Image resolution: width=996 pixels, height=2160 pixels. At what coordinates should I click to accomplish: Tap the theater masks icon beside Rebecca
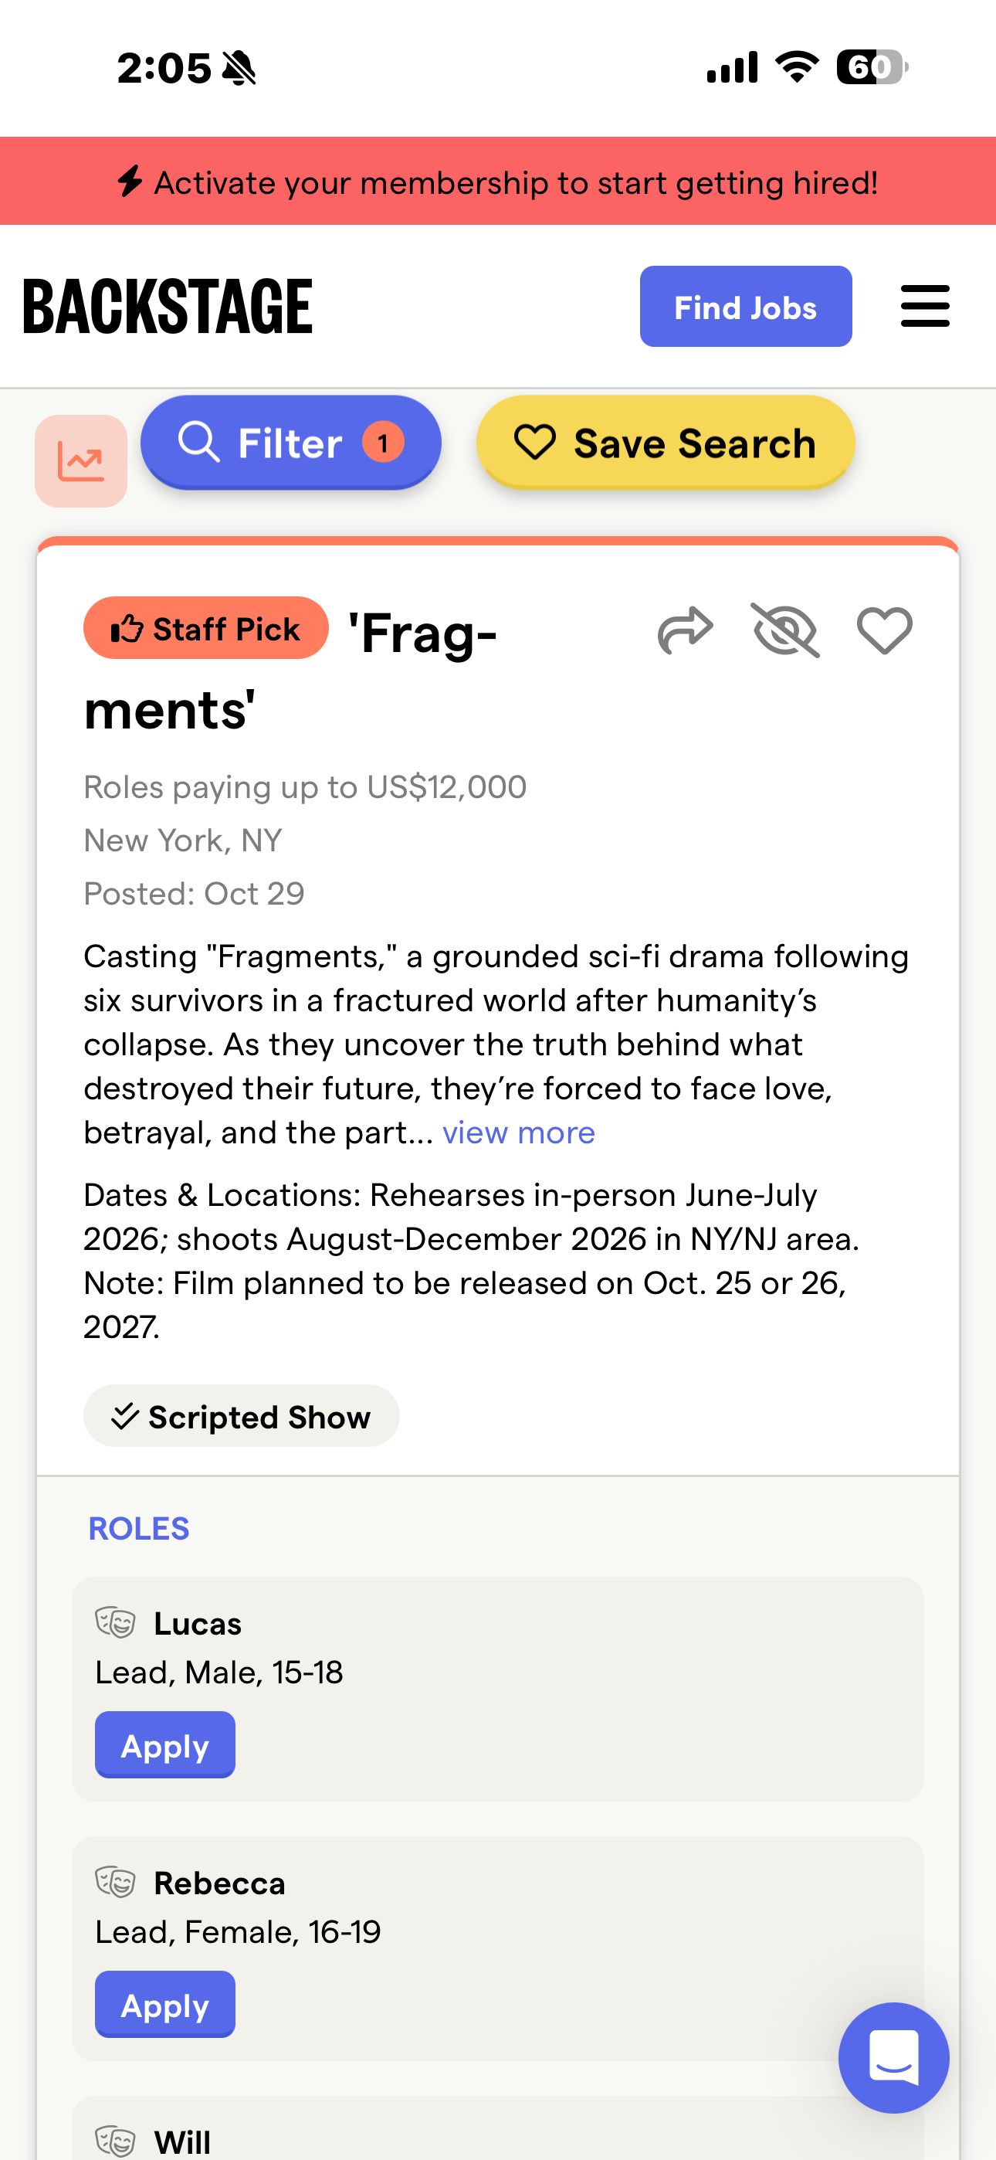pos(116,1883)
